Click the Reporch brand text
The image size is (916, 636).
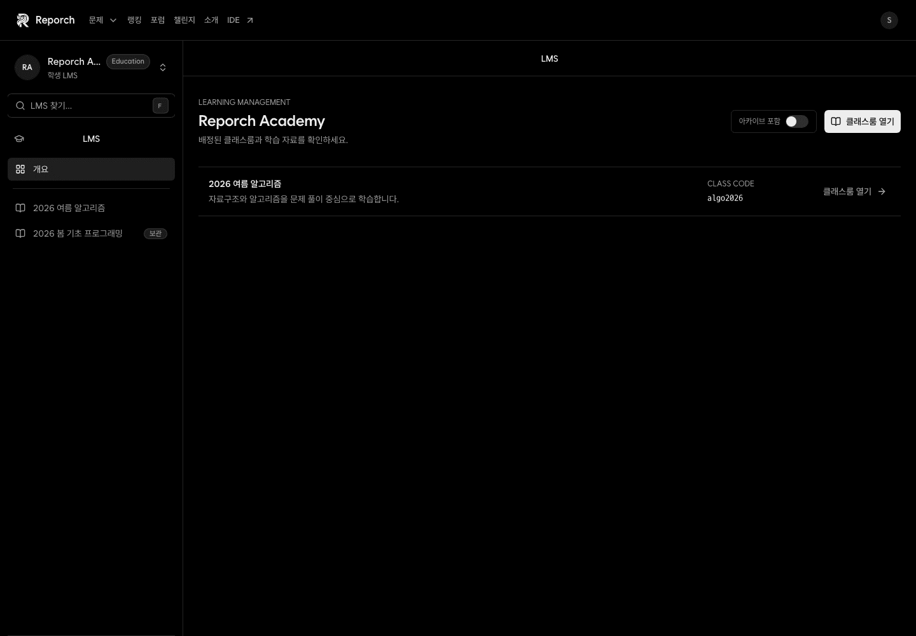(55, 20)
